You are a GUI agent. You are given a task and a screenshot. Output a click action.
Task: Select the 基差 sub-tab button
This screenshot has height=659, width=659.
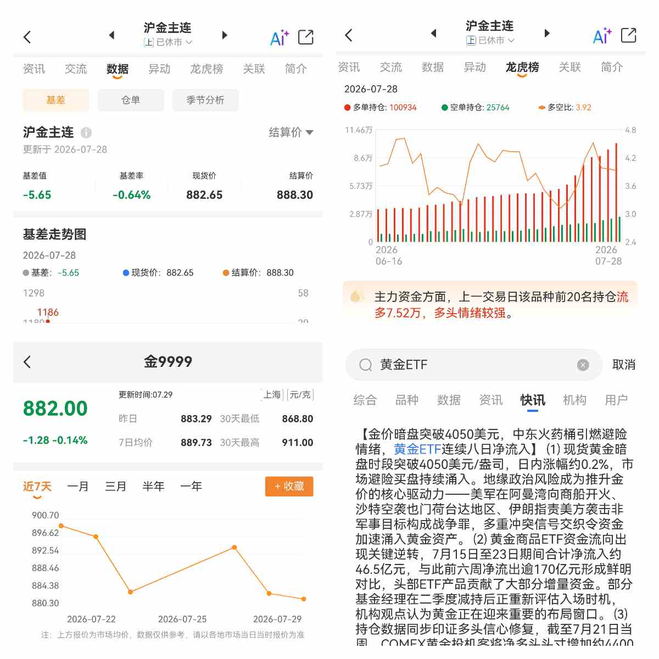(55, 100)
